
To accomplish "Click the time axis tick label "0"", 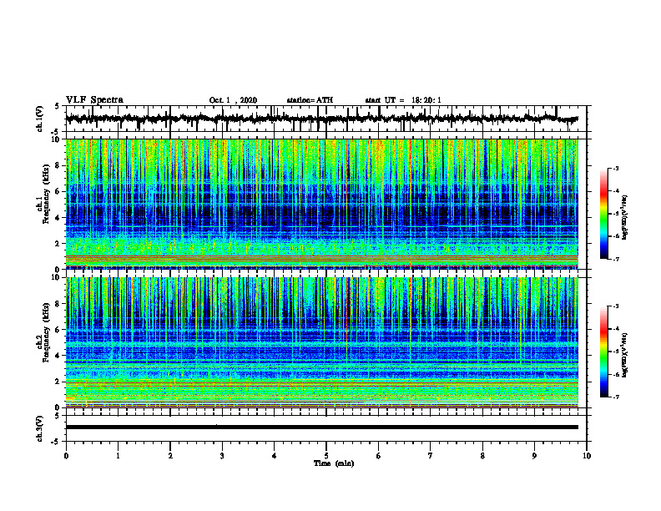I will pyautogui.click(x=66, y=456).
